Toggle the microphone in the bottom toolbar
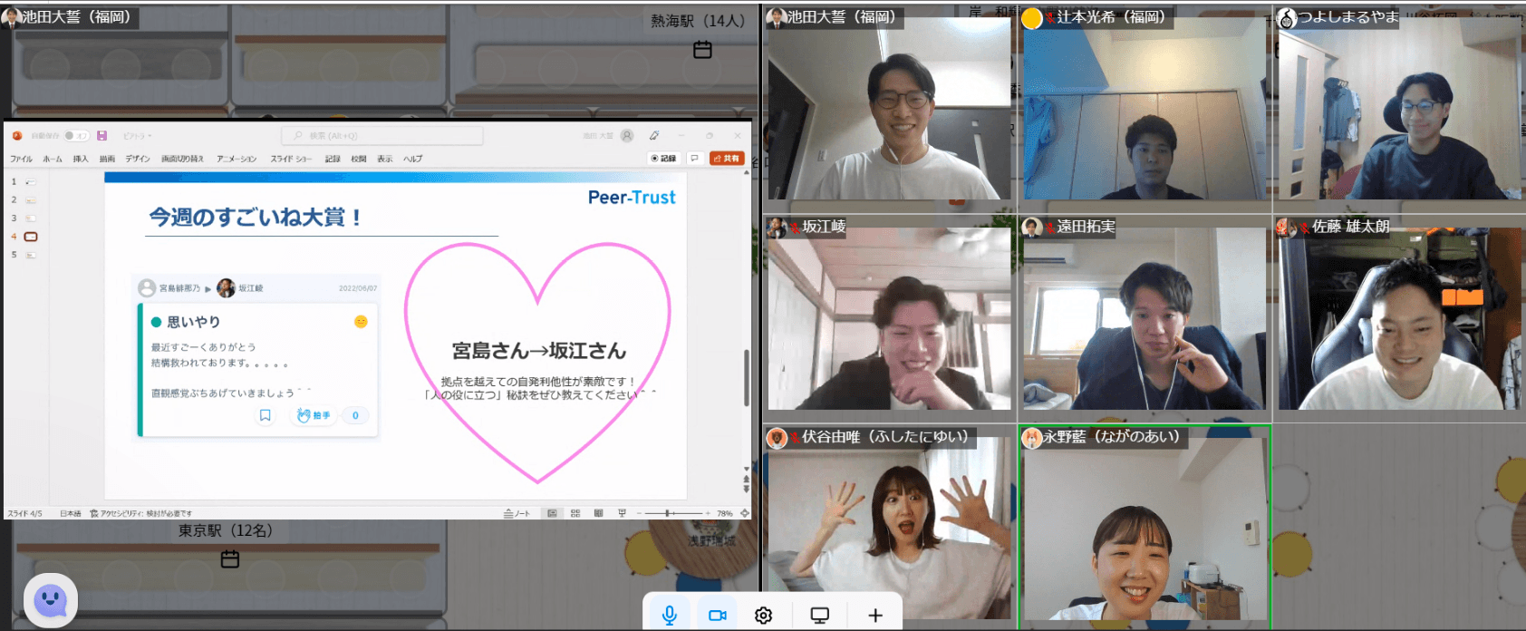Screen dimensions: 1526x631 [x=670, y=615]
